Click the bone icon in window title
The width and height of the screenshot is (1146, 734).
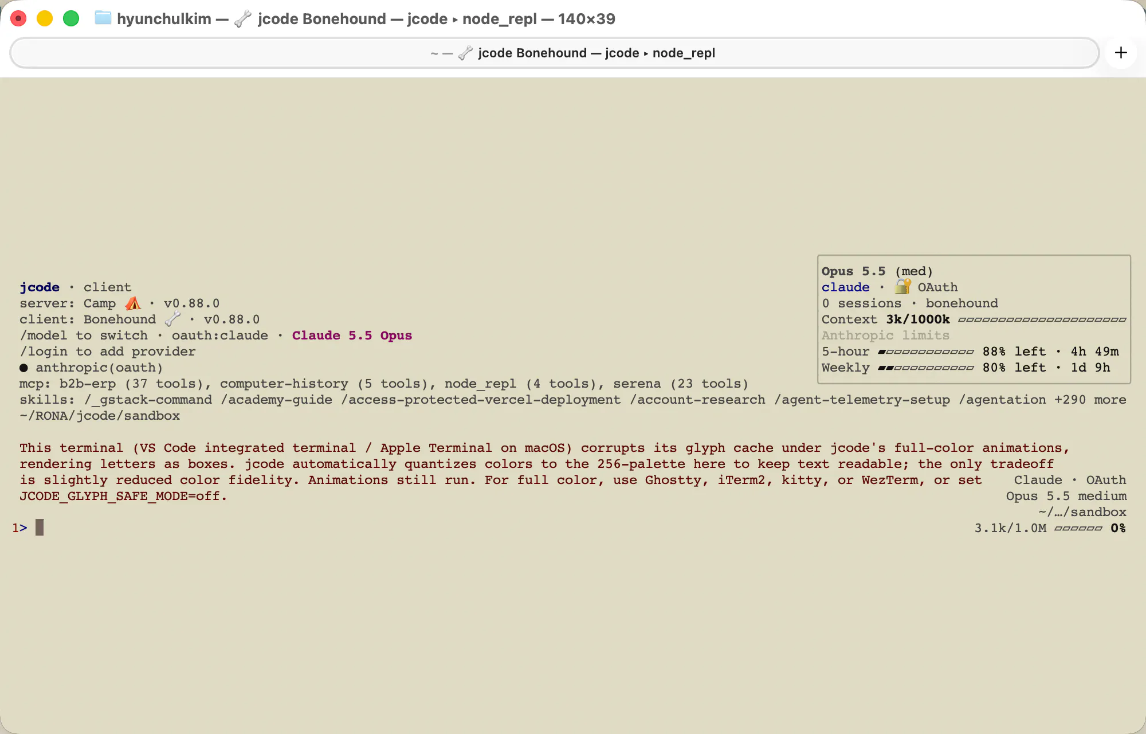click(243, 18)
